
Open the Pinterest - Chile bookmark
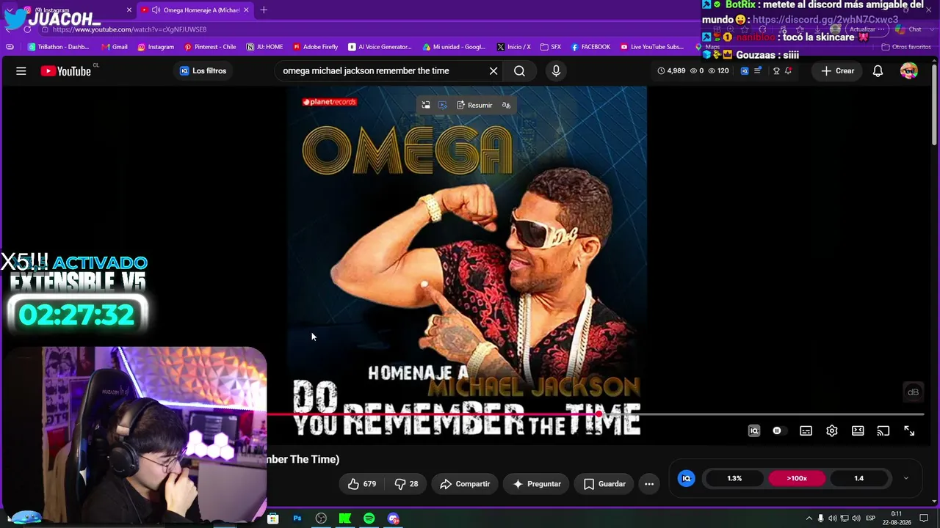[210, 47]
